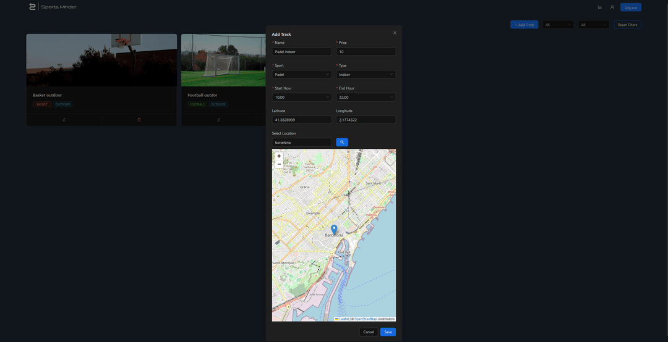Viewport: 668px width, 342px height.
Task: Open the Sport dropdown showing Padel
Action: [302, 75]
